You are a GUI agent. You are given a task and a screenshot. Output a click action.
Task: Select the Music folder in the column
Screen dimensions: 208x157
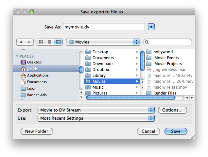coord(112,87)
